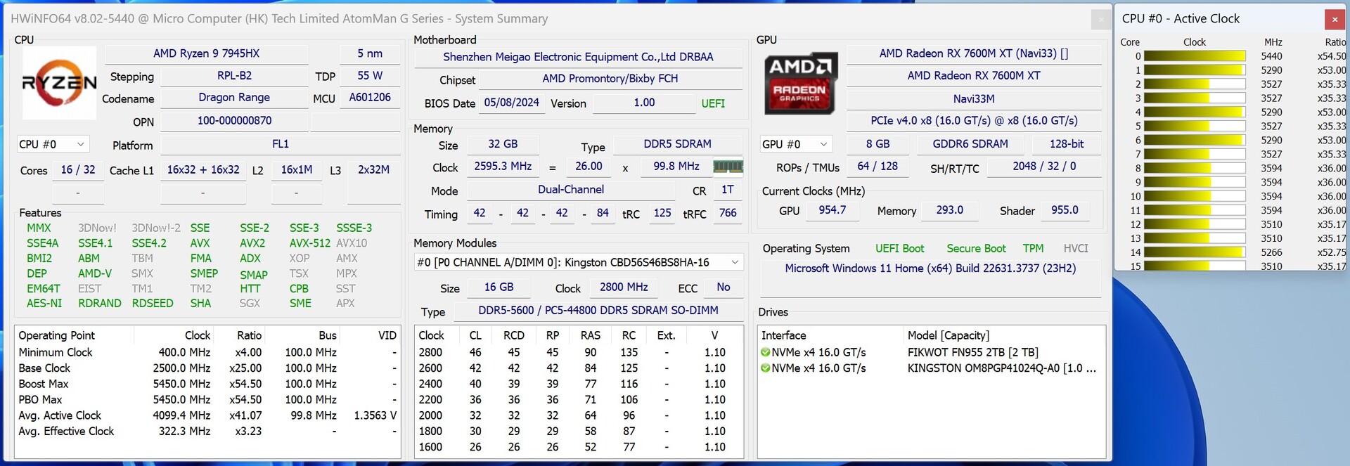Click the Microsoft Windows 11 Home build text
The height and width of the screenshot is (466, 1350).
[x=930, y=268]
